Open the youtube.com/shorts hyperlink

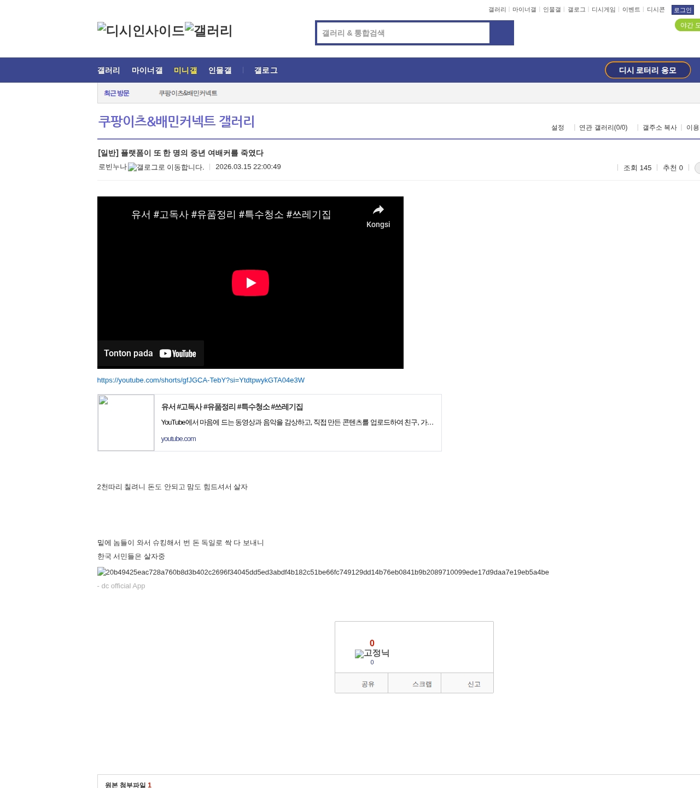tap(201, 380)
